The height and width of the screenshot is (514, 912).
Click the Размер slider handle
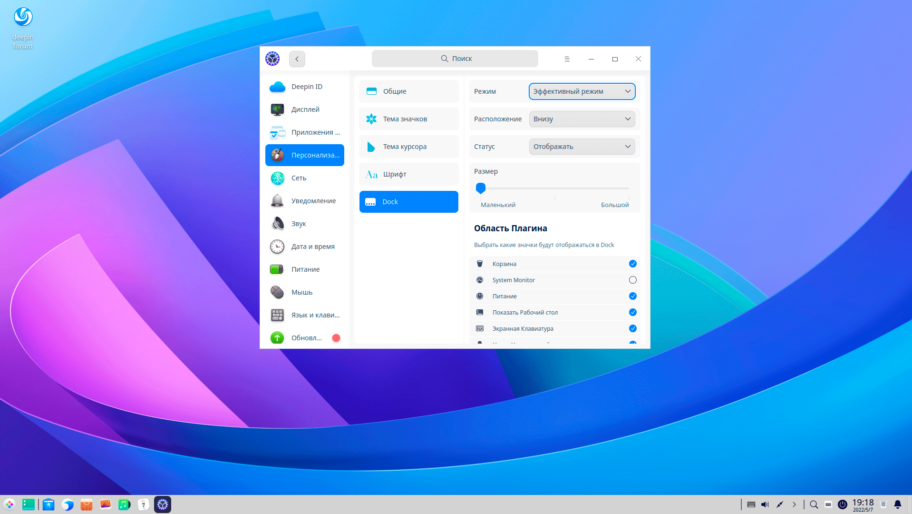pos(481,188)
